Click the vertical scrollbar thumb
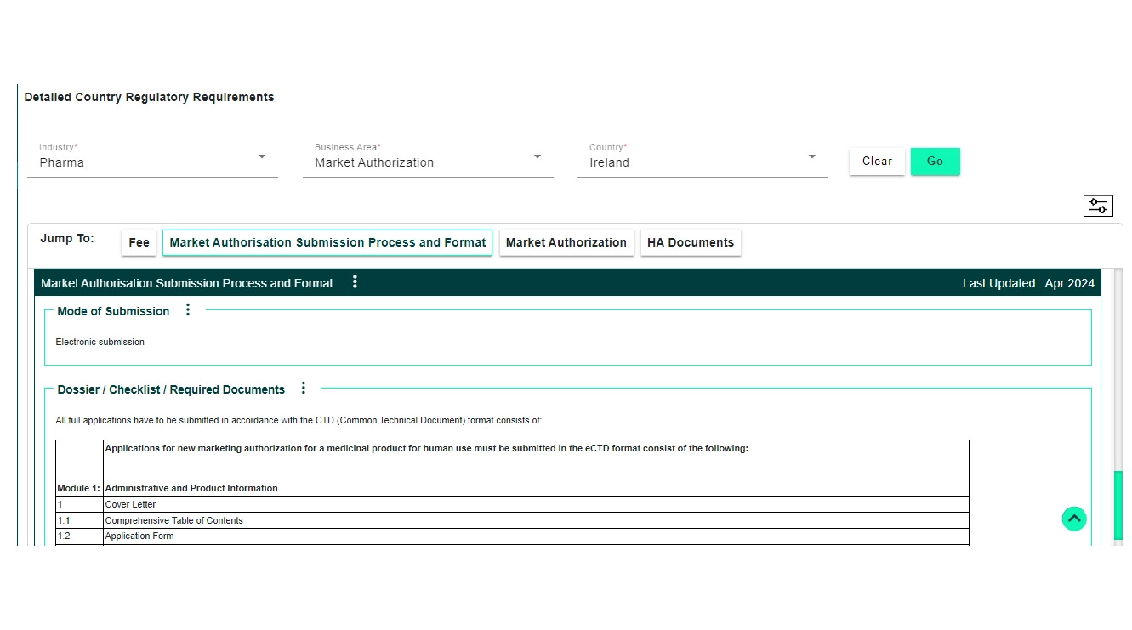The image size is (1132, 630). pos(1118,507)
